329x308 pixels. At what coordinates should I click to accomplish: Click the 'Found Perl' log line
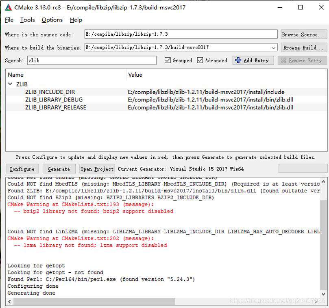tap(101, 279)
